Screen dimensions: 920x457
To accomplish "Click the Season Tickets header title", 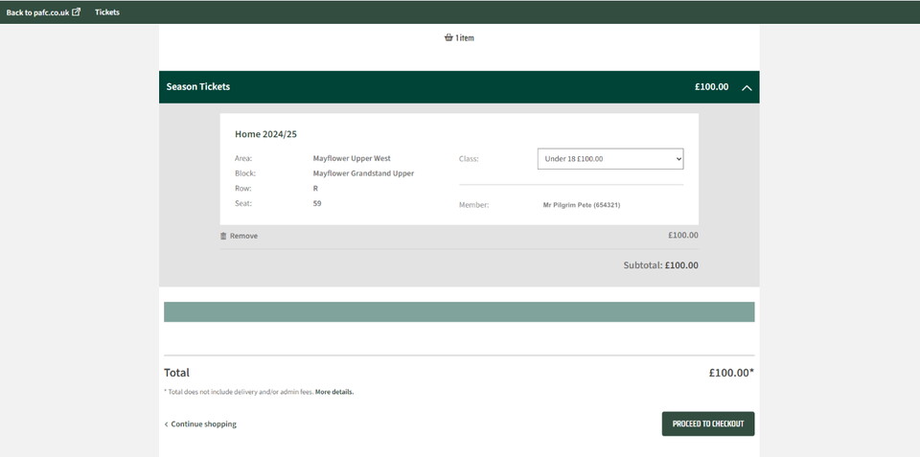I will [x=198, y=87].
